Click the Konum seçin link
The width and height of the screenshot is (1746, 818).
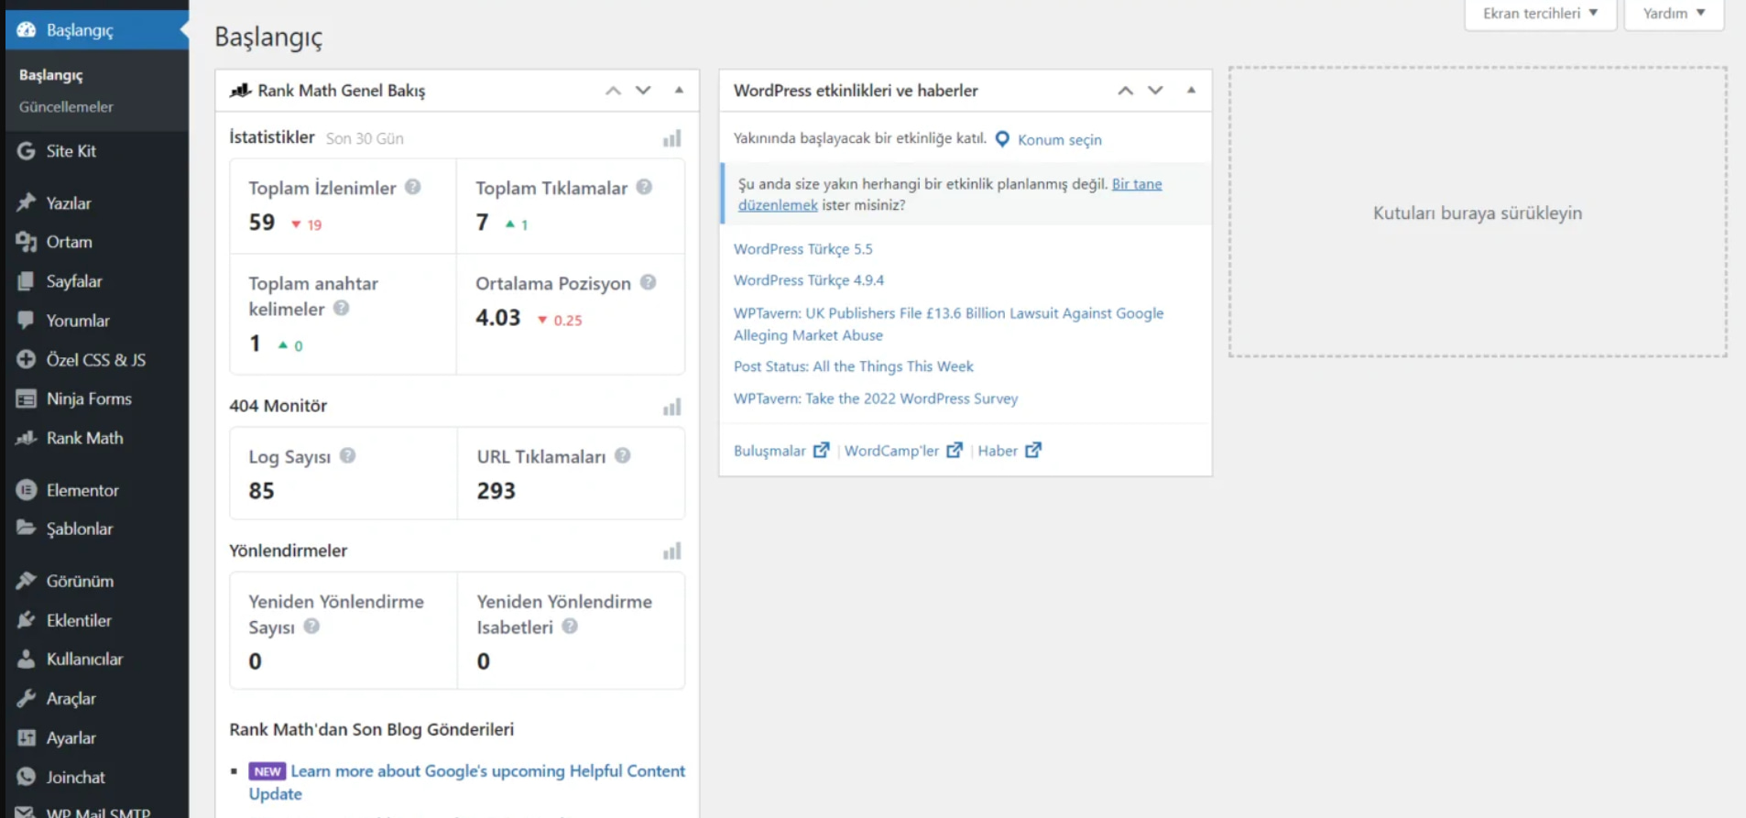click(x=1059, y=139)
